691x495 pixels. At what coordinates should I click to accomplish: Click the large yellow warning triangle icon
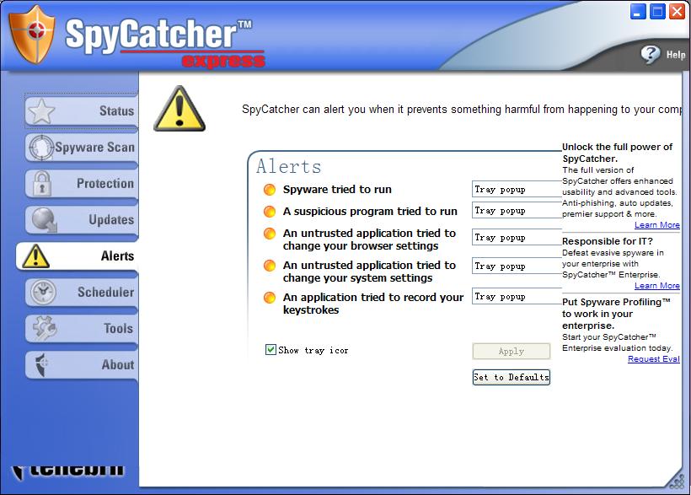[179, 109]
